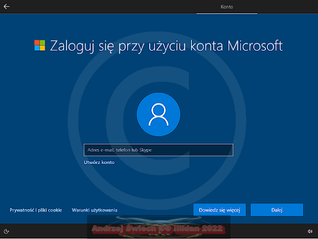
Task: Open the Ease of Access icon
Action: pos(6,231)
